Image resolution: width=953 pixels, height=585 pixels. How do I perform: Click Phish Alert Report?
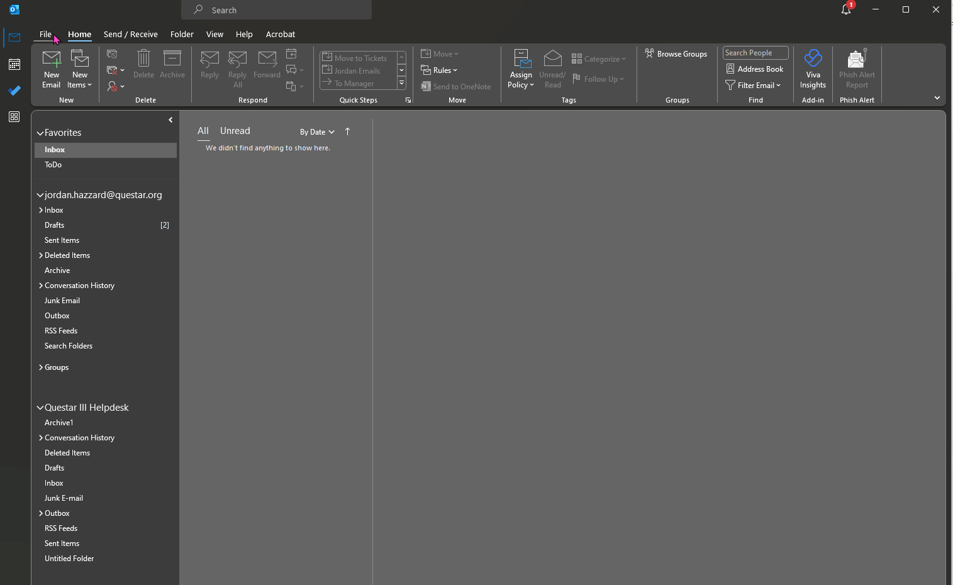tap(857, 69)
